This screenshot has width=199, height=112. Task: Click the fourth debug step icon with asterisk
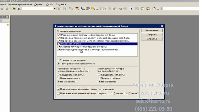[x=120, y=9]
